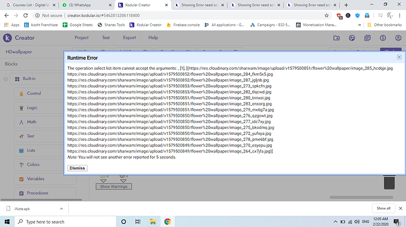The width and height of the screenshot is (406, 227).
Task: Open the Colors blocks drawer
Action: coord(33,164)
